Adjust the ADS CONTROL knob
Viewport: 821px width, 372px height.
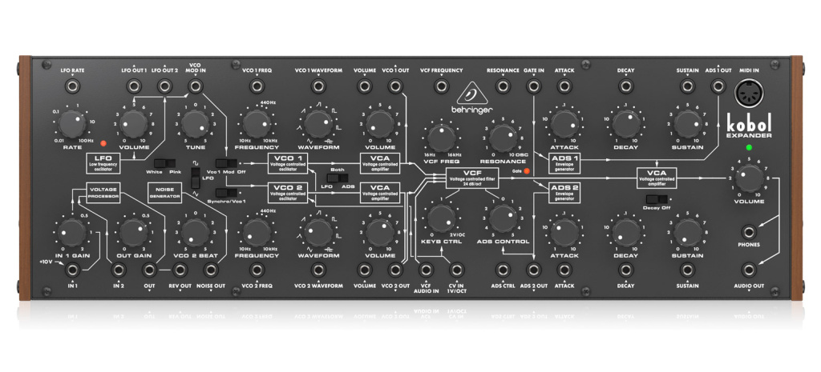click(x=504, y=218)
